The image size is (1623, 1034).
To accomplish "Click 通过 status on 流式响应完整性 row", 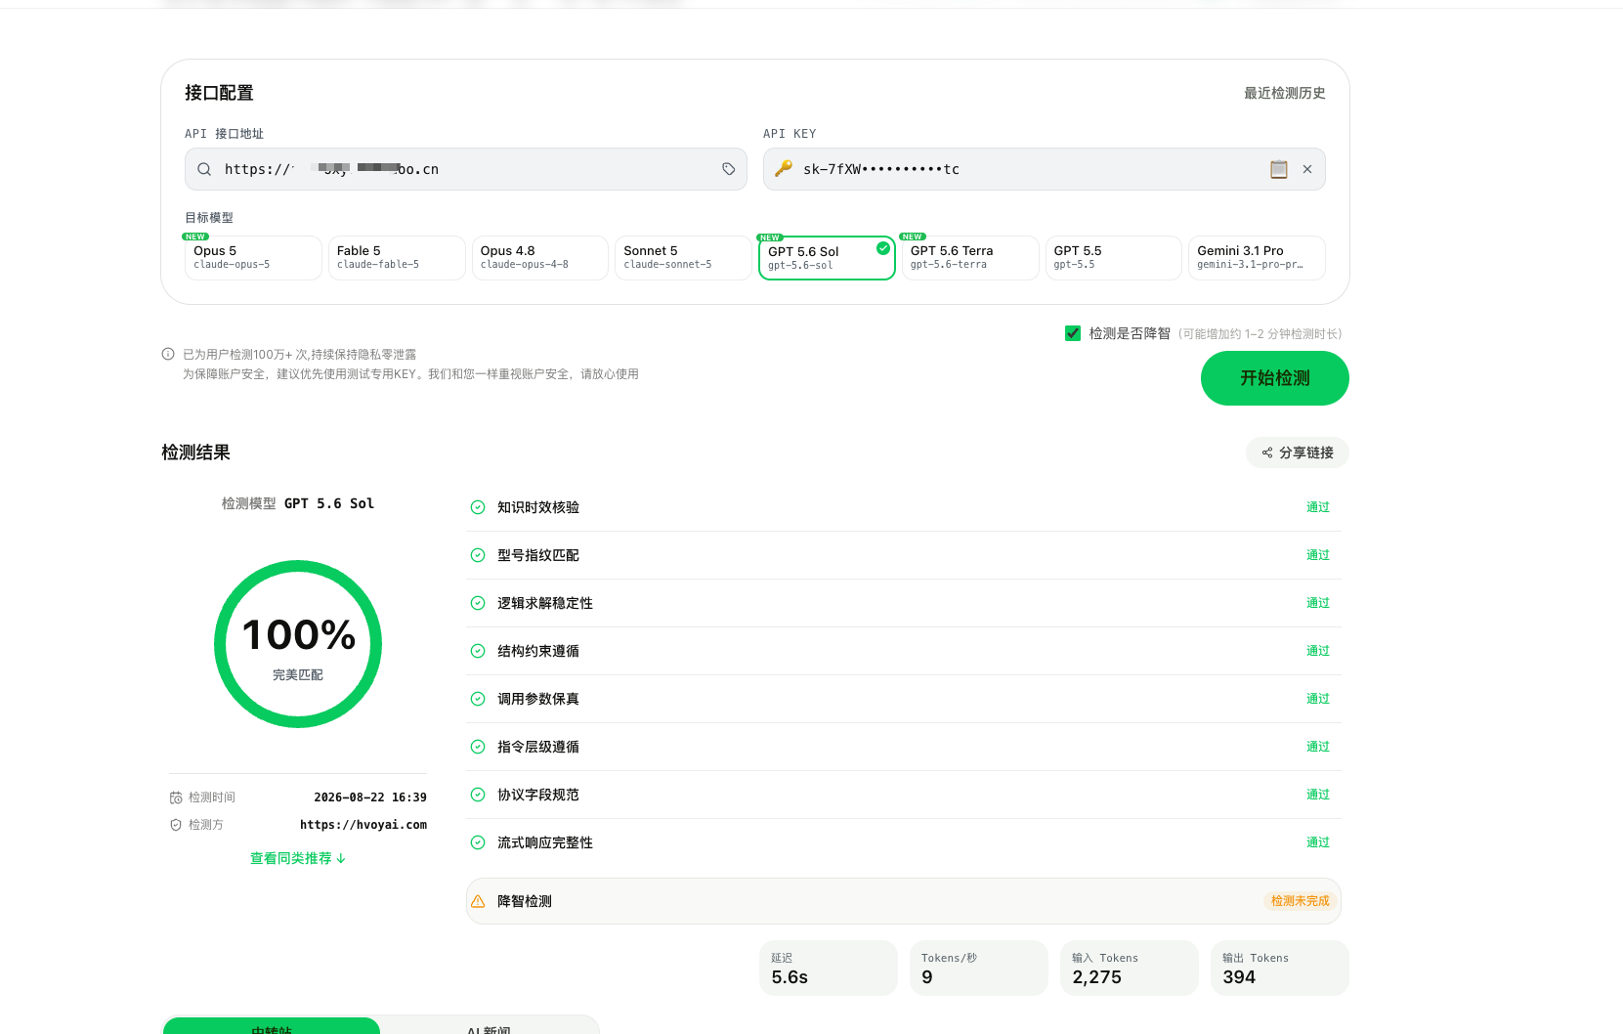I will point(1318,842).
